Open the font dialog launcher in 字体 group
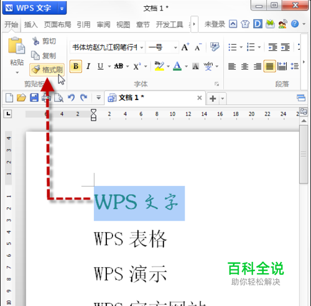Viewport: 311px width, 306px height. click(216, 84)
